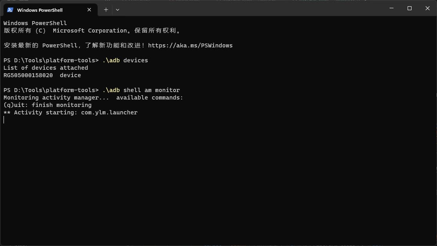This screenshot has height=246, width=437.
Task: Open a new tab with the plus icon
Action: 106,10
